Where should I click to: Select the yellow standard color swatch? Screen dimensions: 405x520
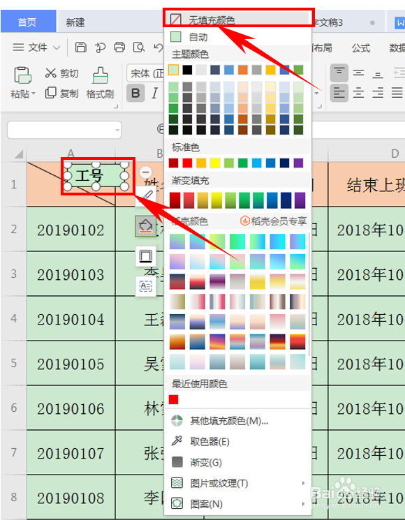pos(215,163)
